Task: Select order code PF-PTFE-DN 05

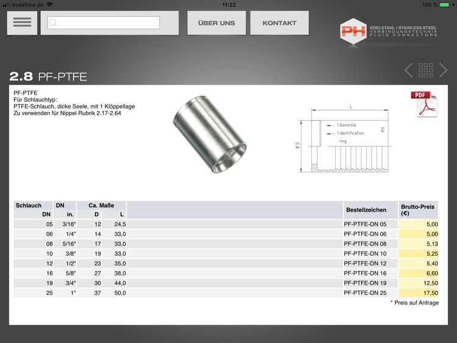Action: [x=365, y=224]
